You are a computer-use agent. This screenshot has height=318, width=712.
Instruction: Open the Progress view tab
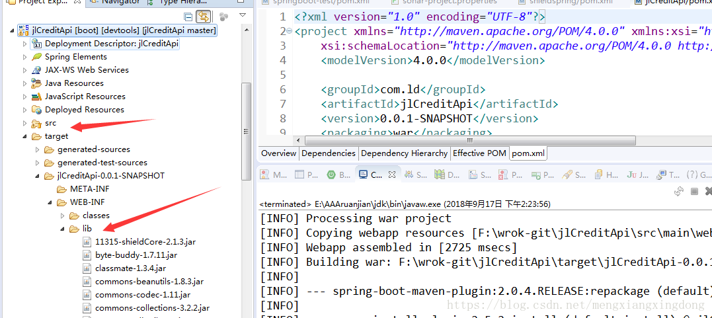tap(542, 175)
